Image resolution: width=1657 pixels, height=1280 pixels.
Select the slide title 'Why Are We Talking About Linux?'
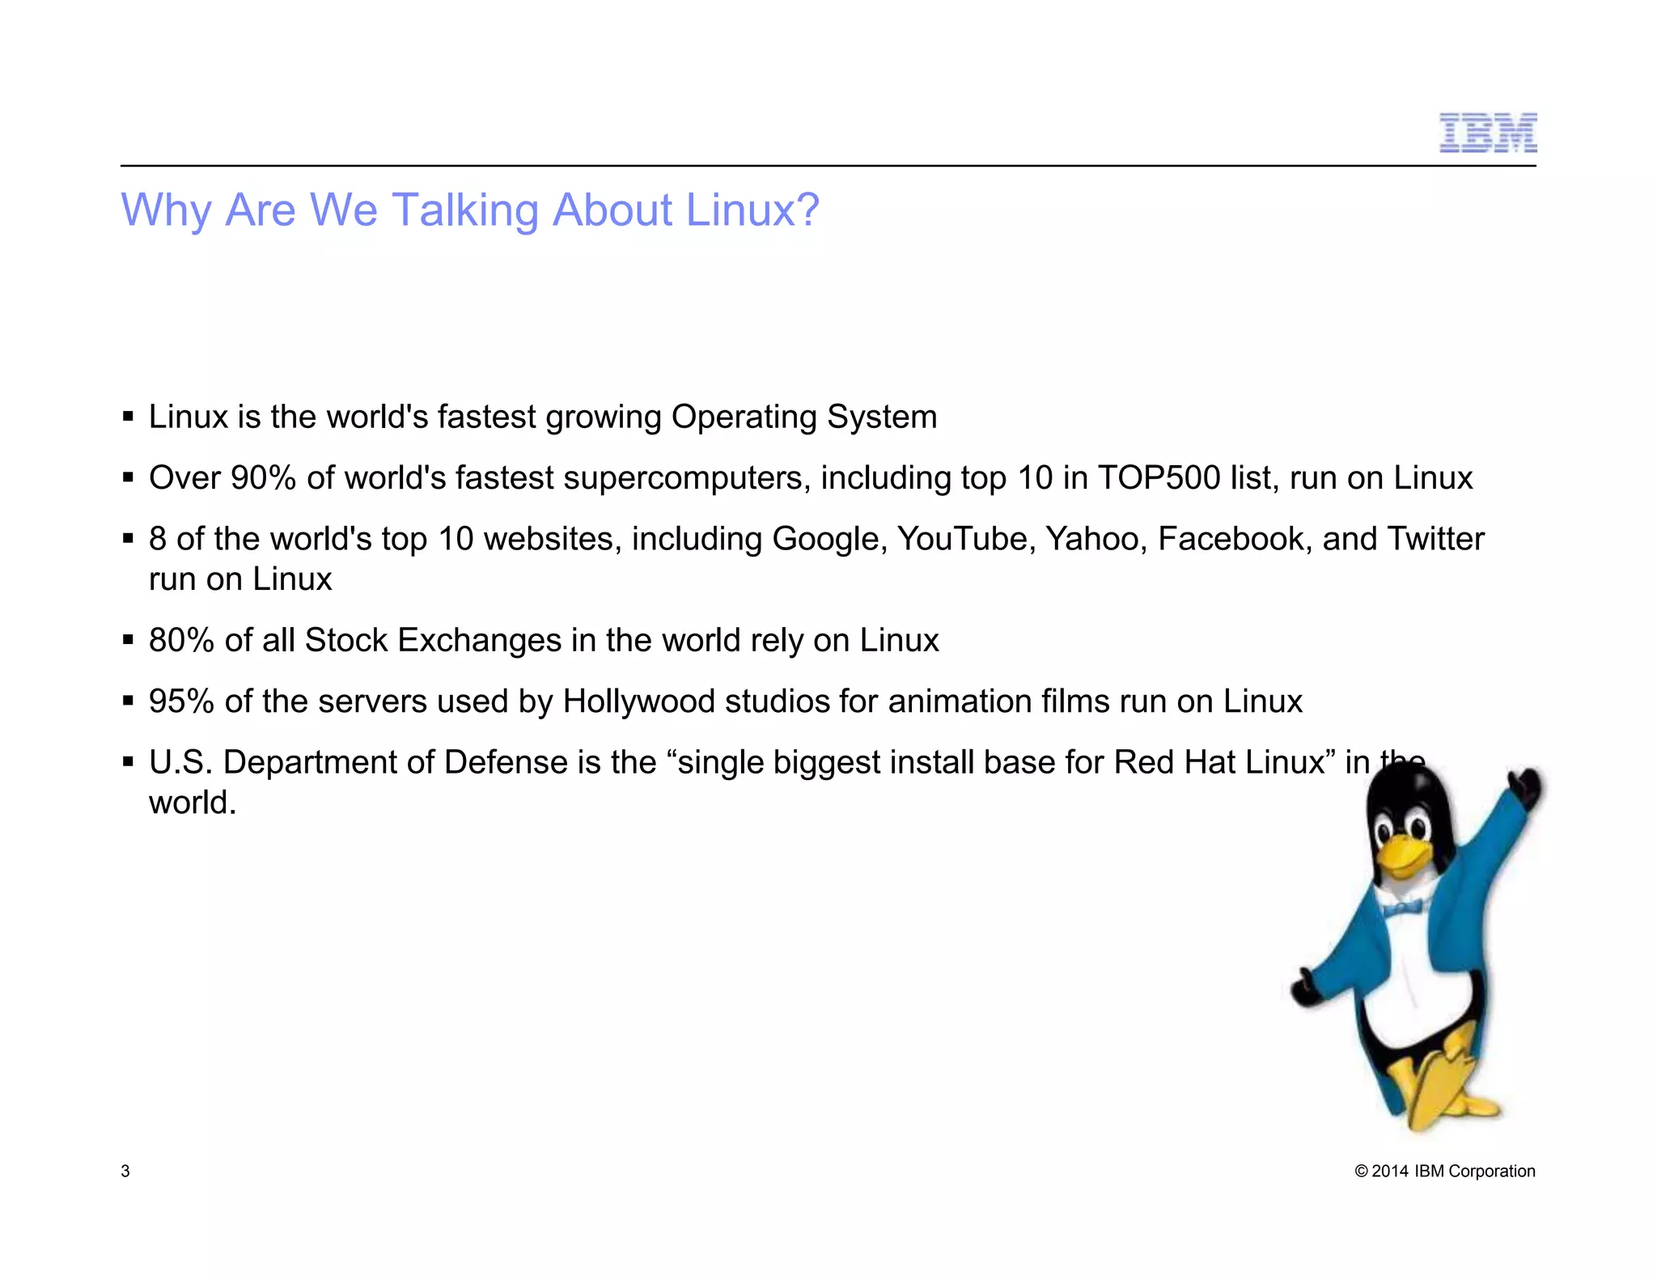tap(470, 210)
